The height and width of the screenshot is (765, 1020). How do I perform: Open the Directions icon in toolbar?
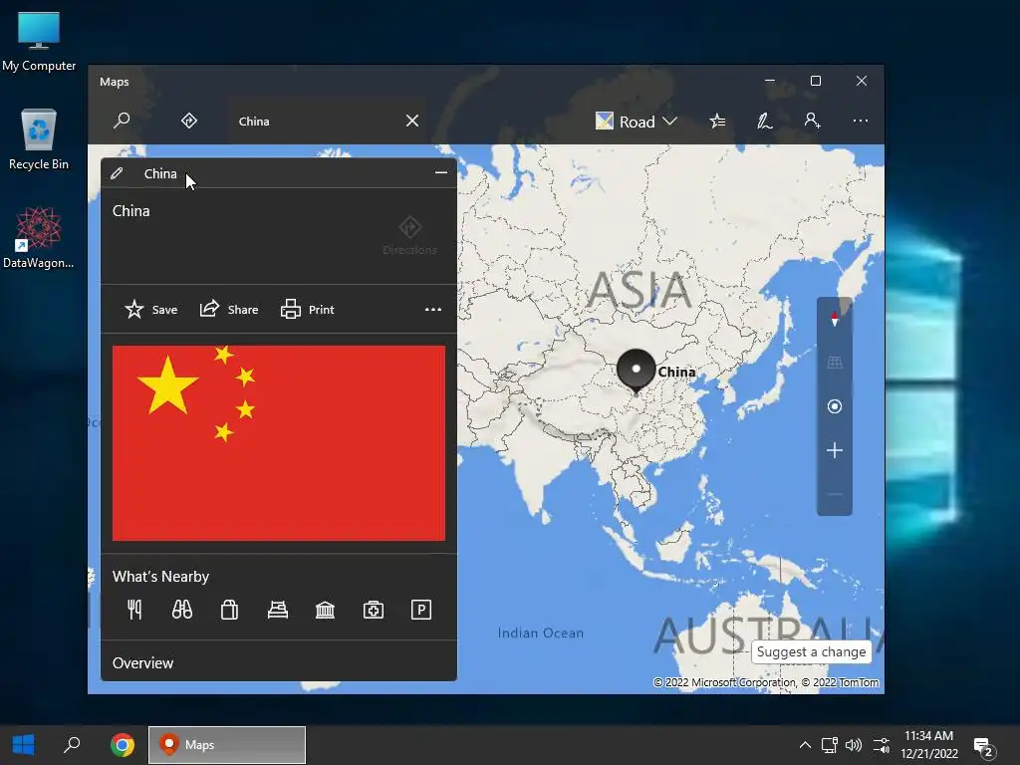coord(189,121)
